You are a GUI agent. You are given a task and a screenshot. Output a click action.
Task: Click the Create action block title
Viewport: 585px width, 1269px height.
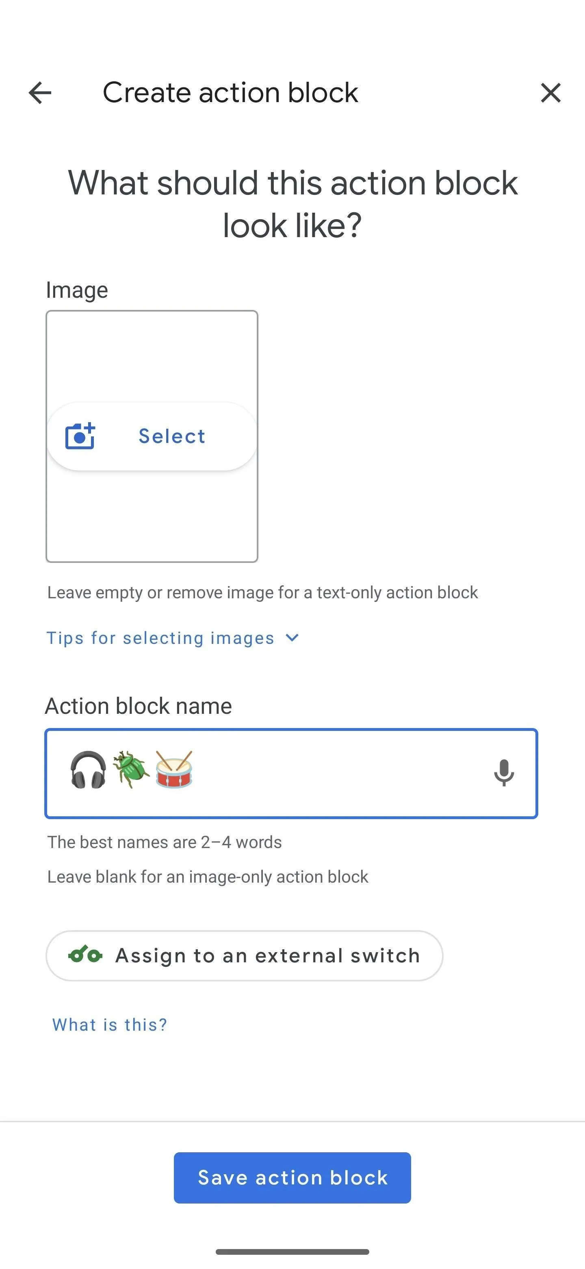[x=230, y=93]
